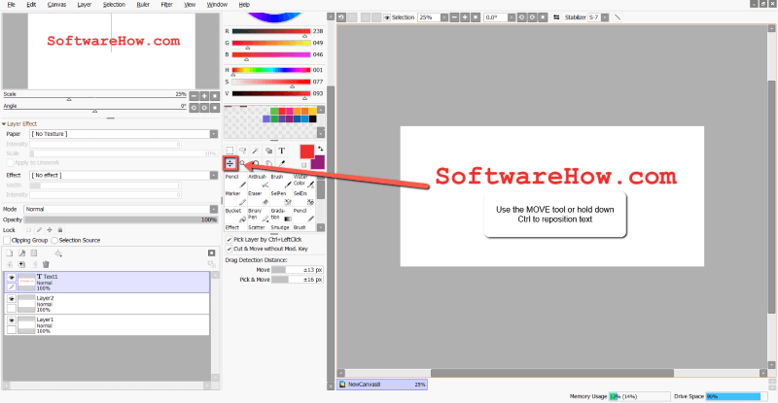Image resolution: width=778 pixels, height=403 pixels.
Task: Open the Canvas menu
Action: tap(56, 5)
